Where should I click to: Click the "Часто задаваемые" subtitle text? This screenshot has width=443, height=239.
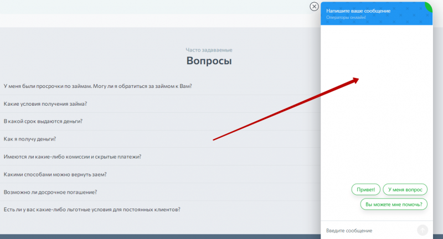pyautogui.click(x=209, y=49)
